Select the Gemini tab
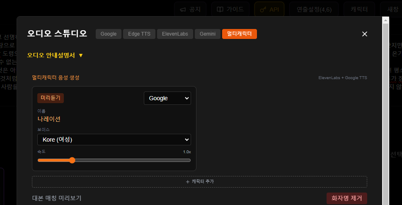The image size is (402, 205). (x=208, y=34)
